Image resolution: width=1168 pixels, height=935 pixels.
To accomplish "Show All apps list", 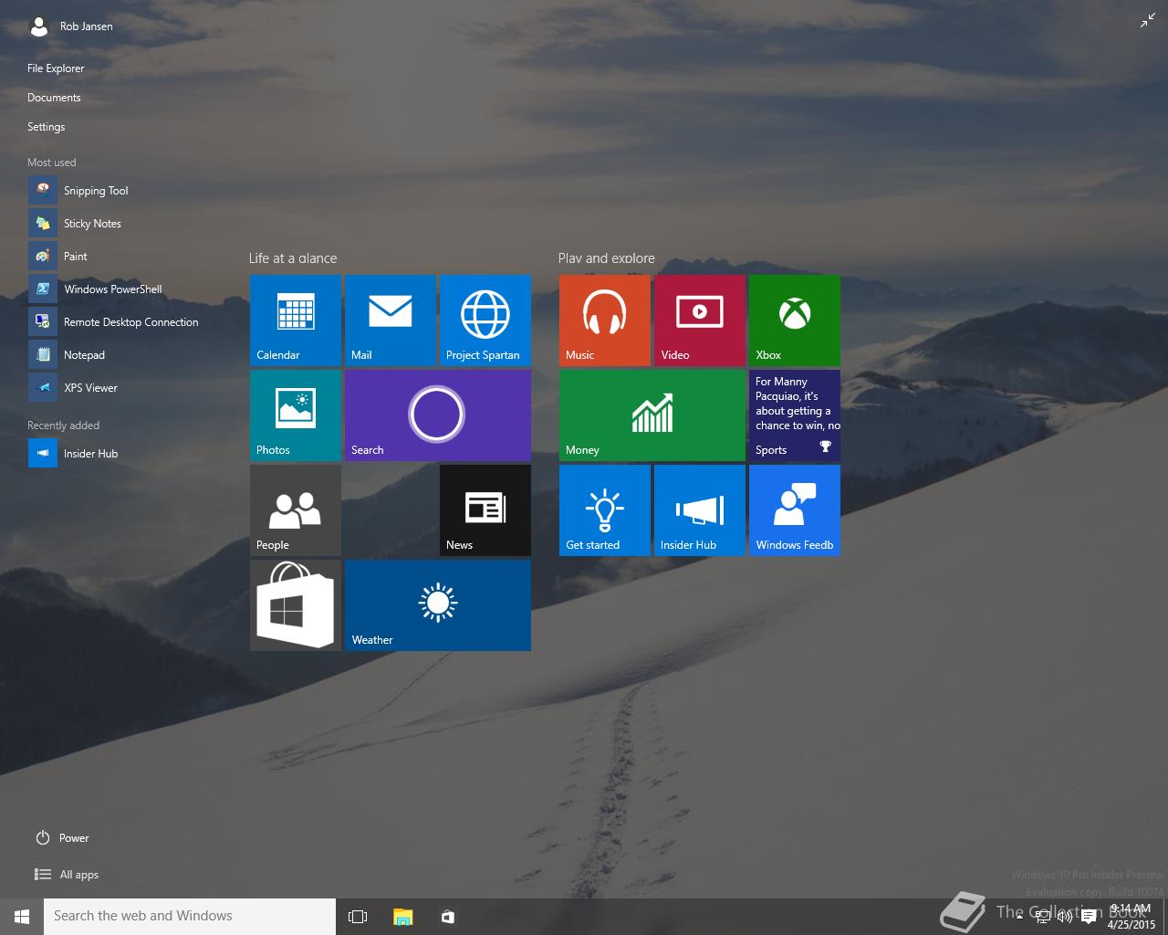I will point(67,875).
